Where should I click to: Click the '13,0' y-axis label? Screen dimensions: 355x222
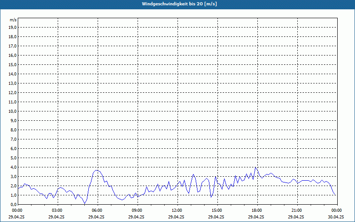click(x=13, y=83)
